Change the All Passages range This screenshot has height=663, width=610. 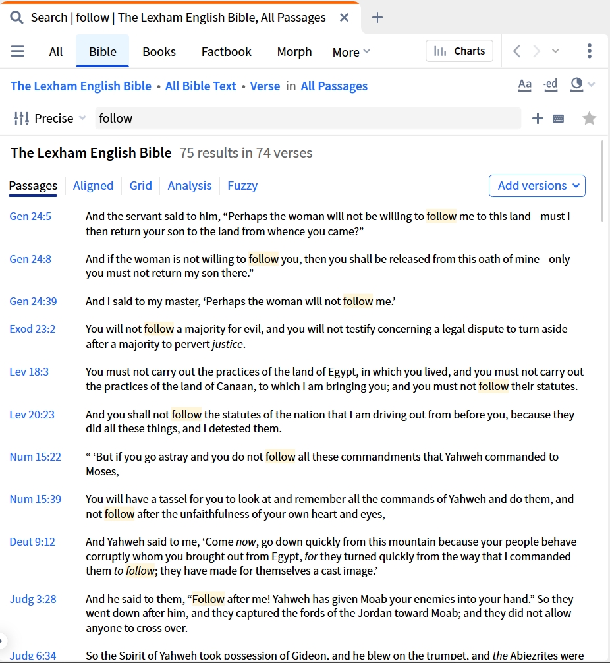pos(334,86)
